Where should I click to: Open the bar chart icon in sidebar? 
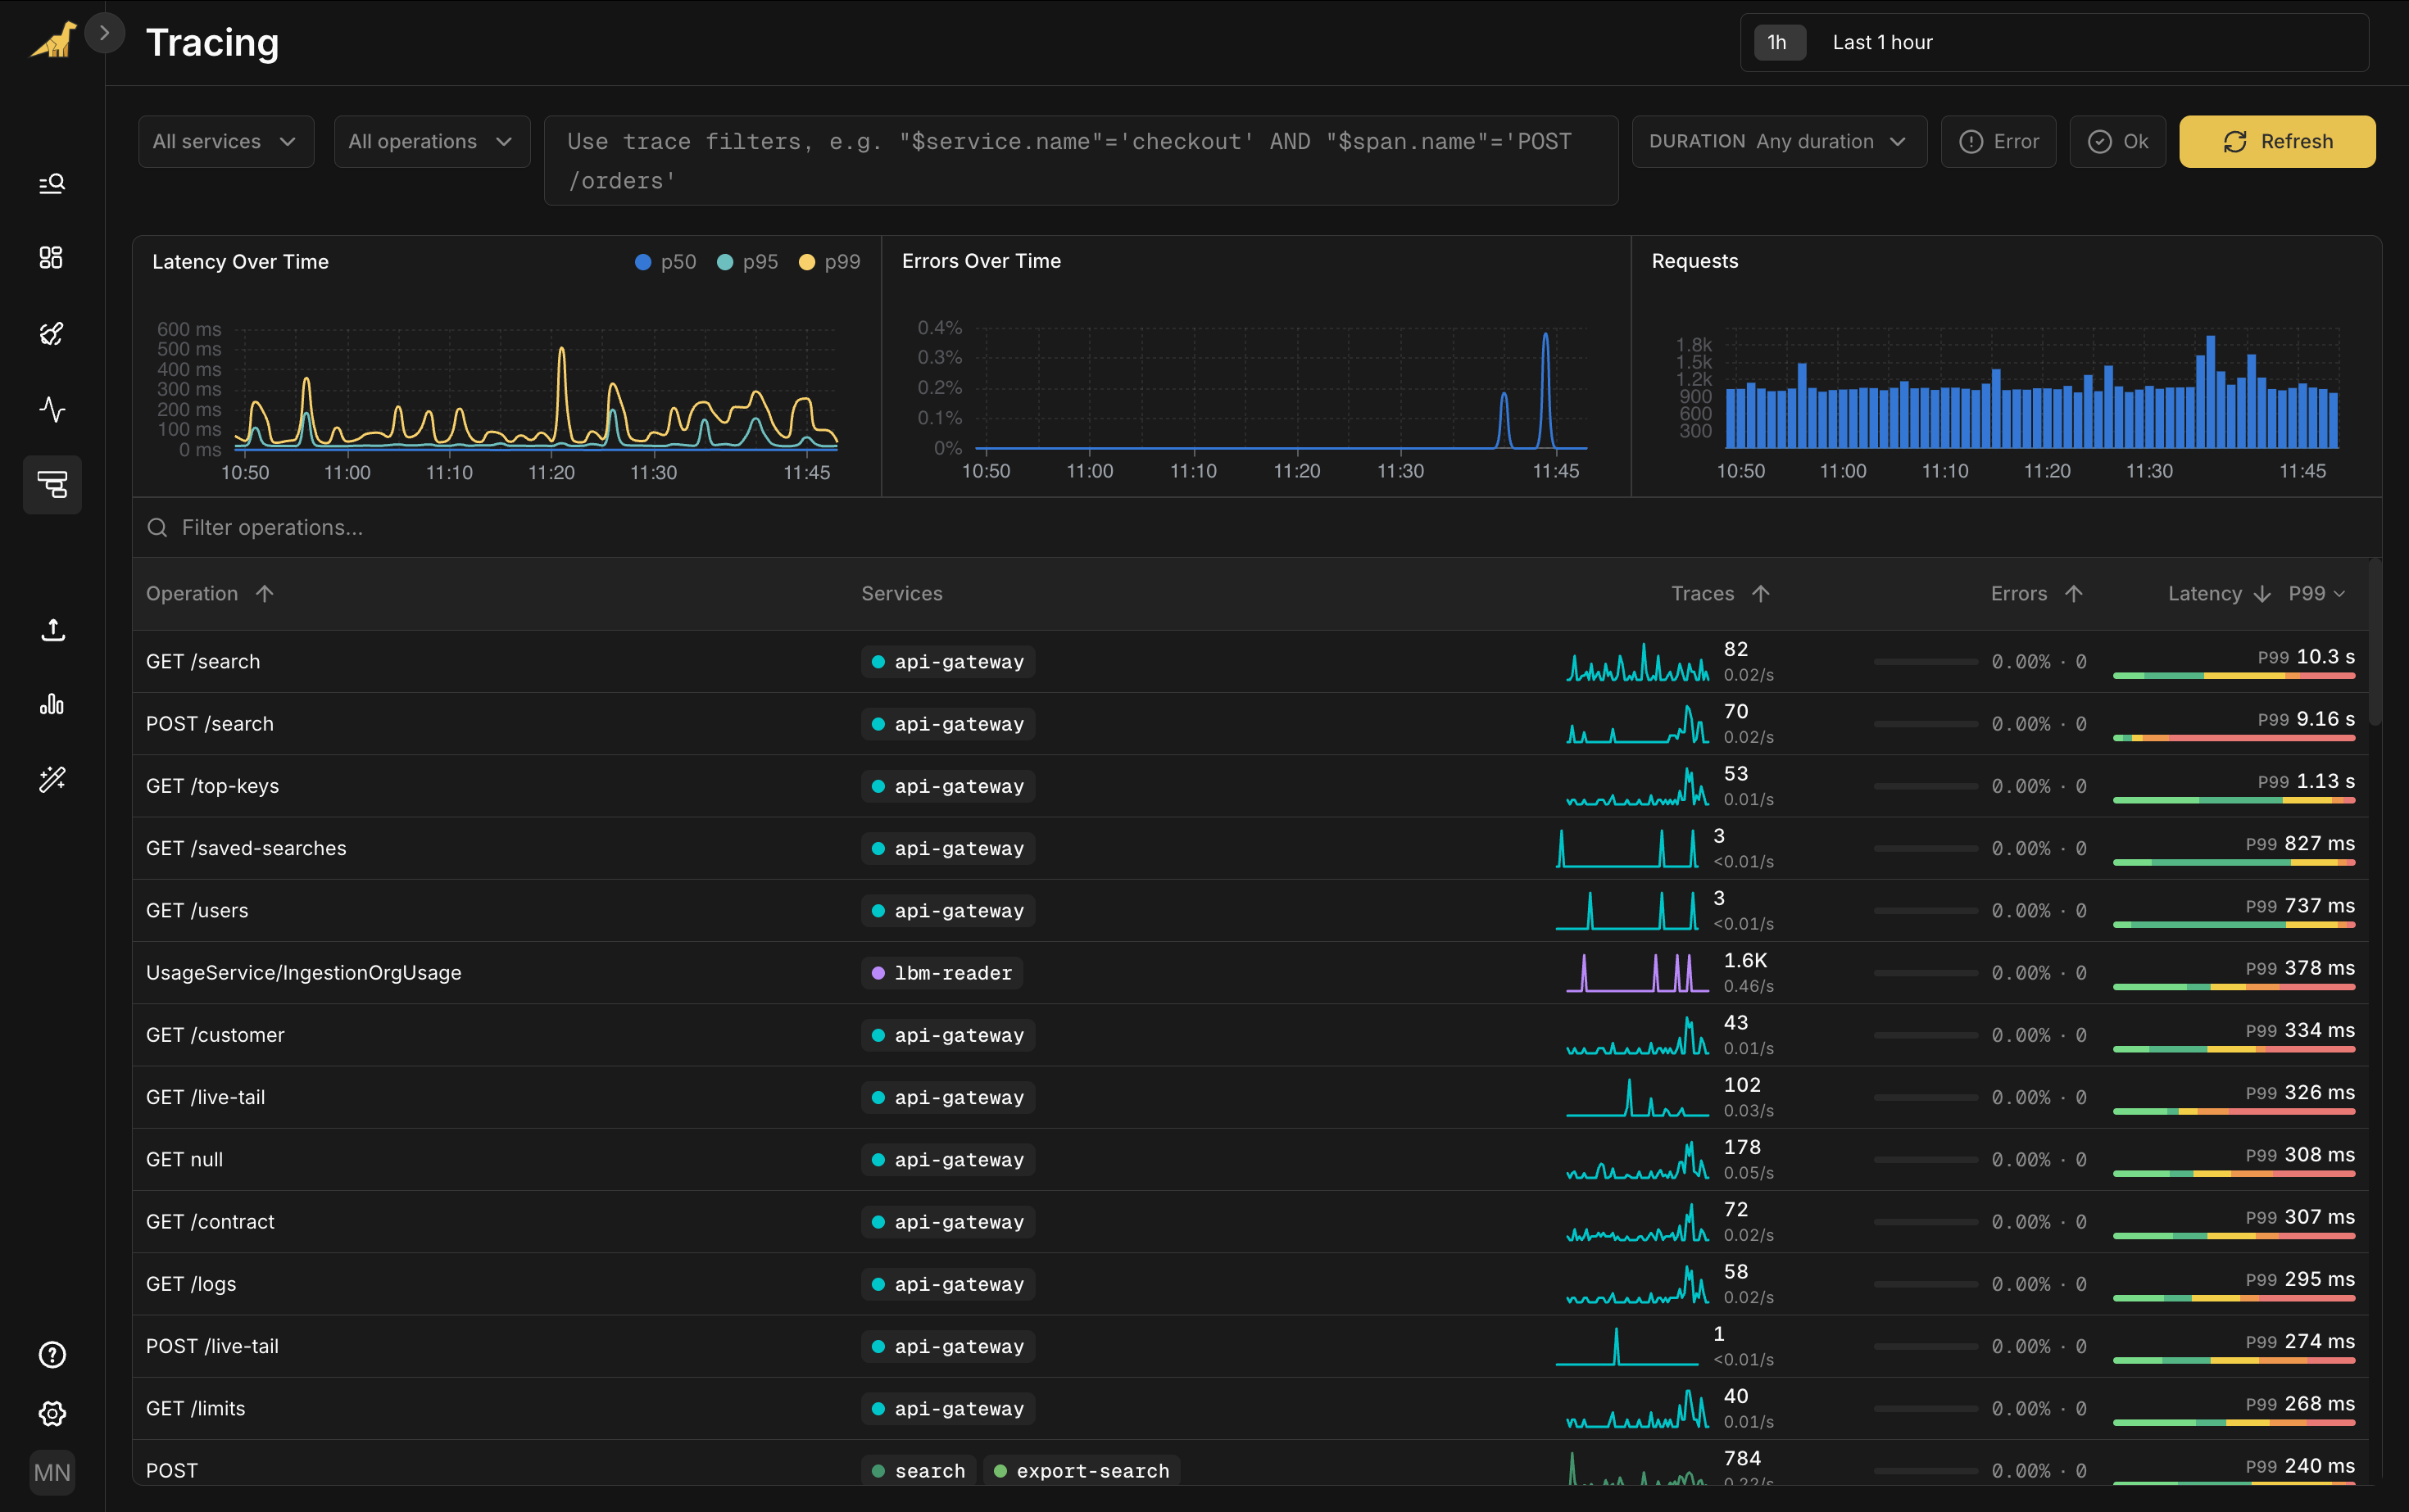tap(52, 705)
